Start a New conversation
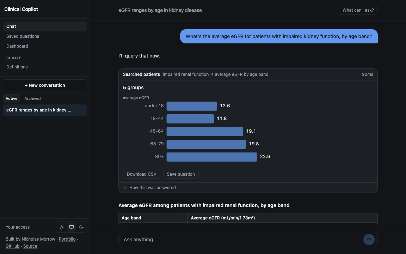 [x=45, y=85]
